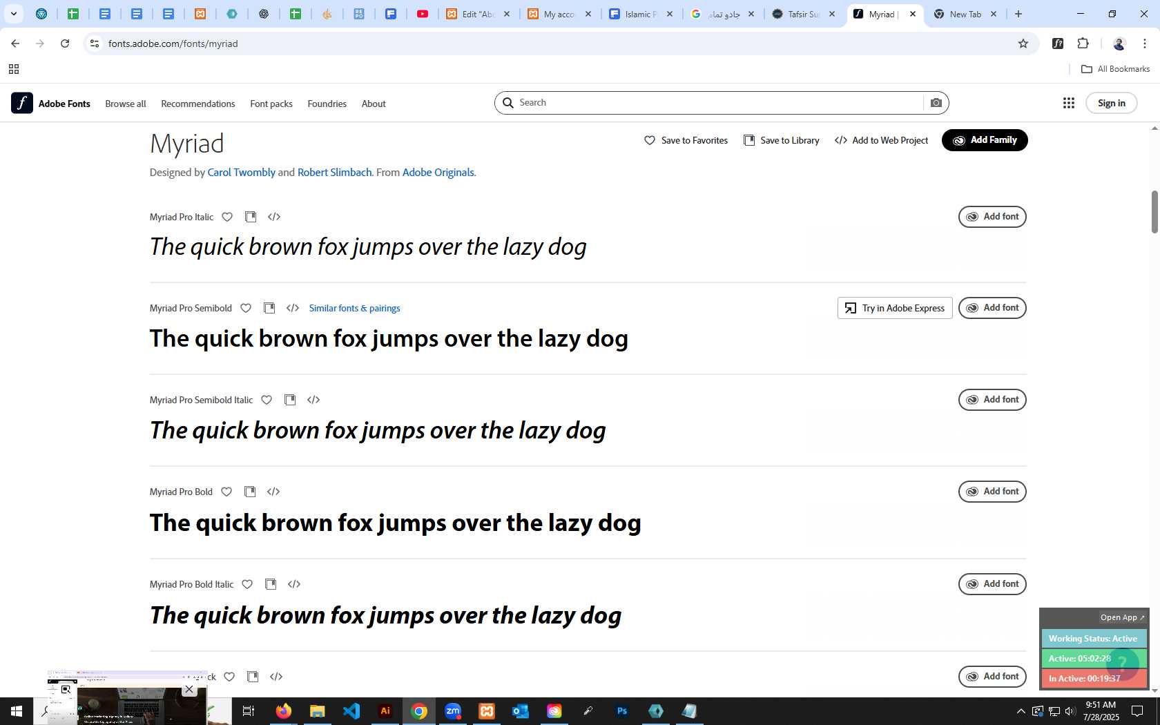Favorite Myriad Pro Semibold Italic heart icon

tap(267, 400)
